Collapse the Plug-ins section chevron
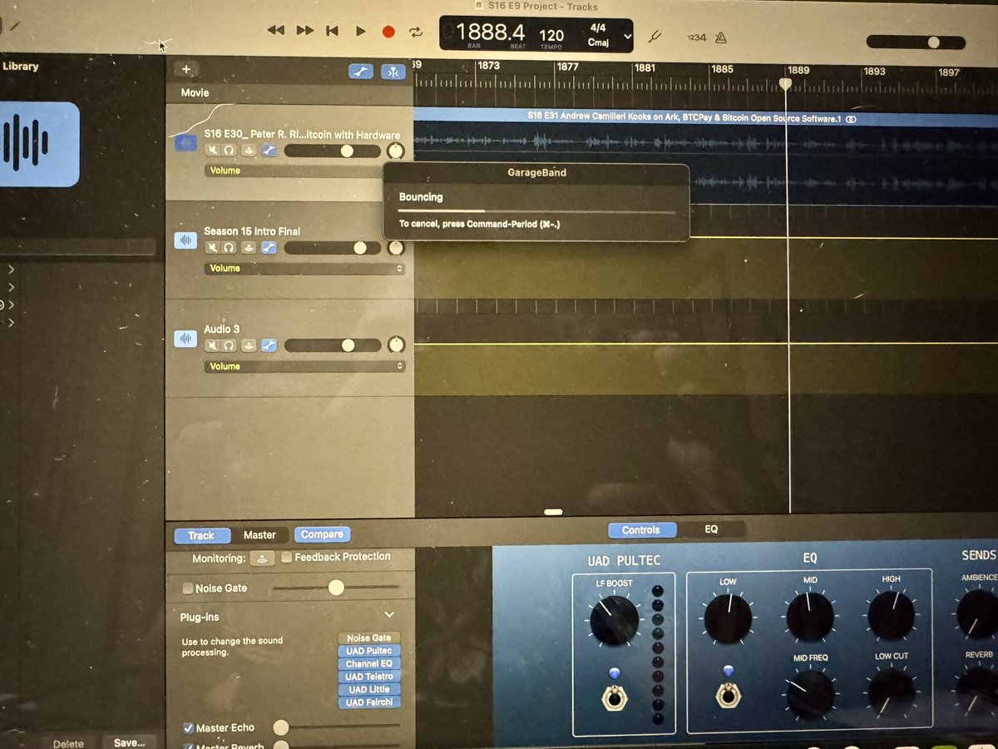Image resolution: width=998 pixels, height=749 pixels. (x=389, y=616)
